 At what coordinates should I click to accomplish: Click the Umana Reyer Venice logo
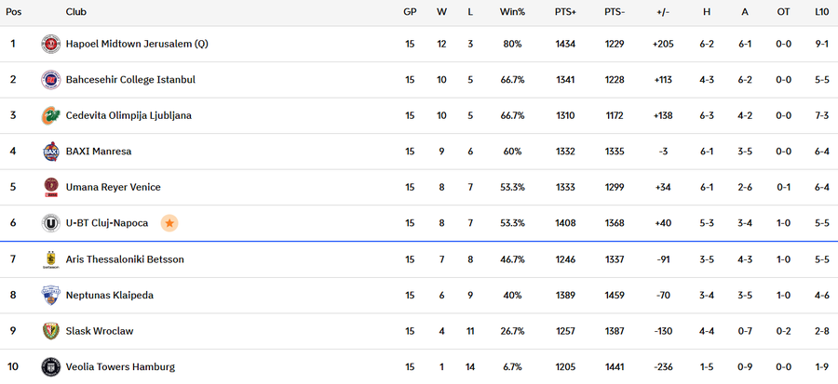pos(50,187)
